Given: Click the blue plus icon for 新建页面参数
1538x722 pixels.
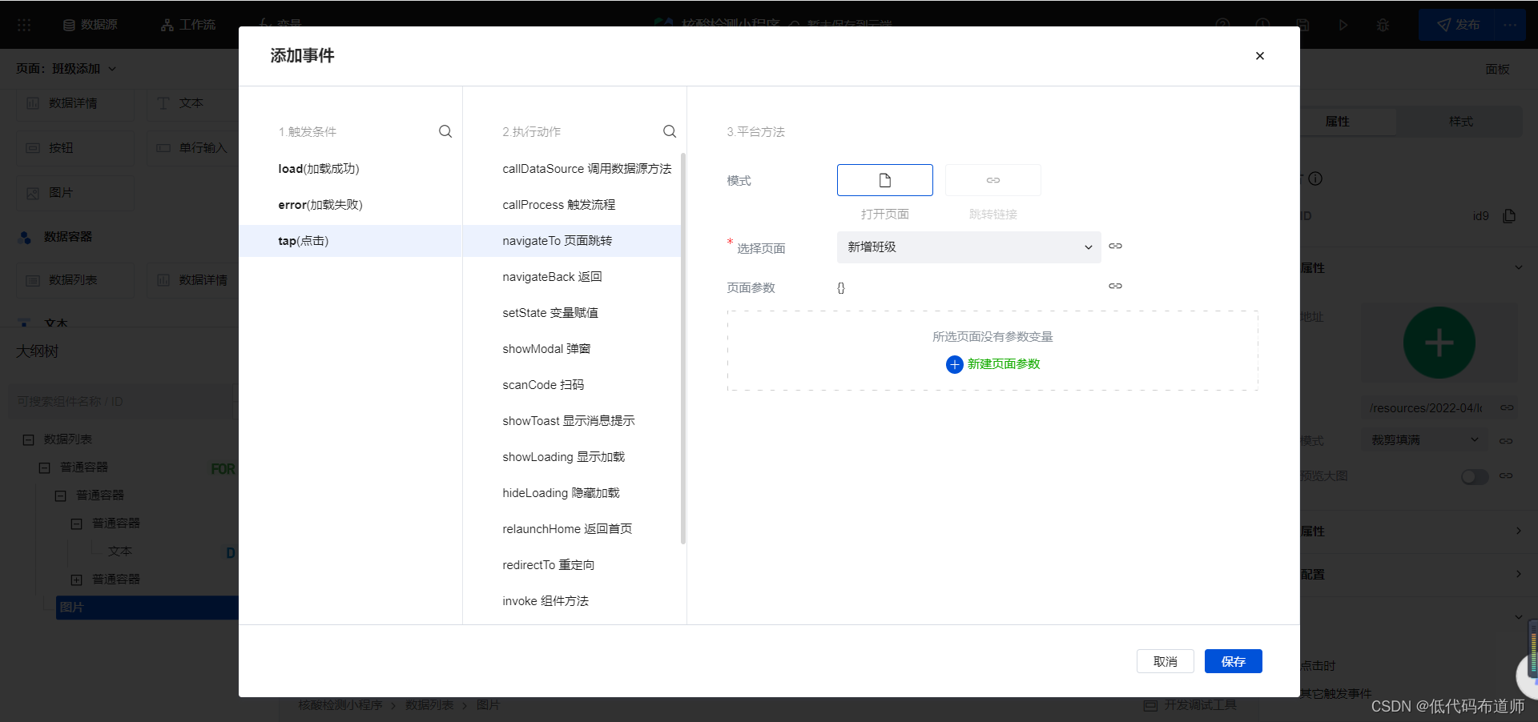Looking at the screenshot, I should tap(954, 364).
